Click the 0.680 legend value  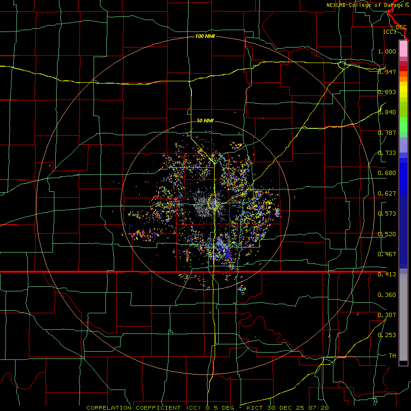point(387,173)
